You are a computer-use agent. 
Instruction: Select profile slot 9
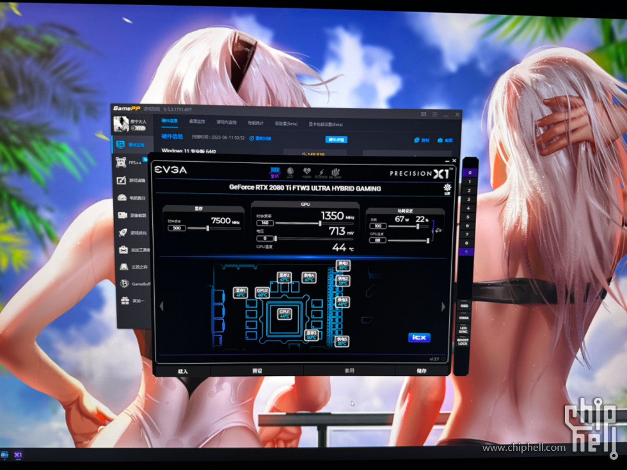point(466,252)
